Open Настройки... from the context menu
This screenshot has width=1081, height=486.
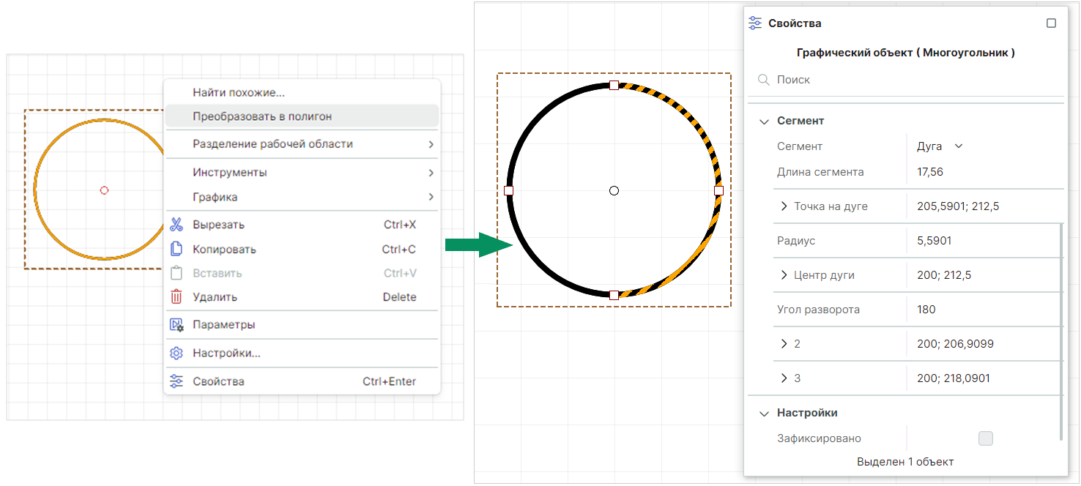pos(302,353)
